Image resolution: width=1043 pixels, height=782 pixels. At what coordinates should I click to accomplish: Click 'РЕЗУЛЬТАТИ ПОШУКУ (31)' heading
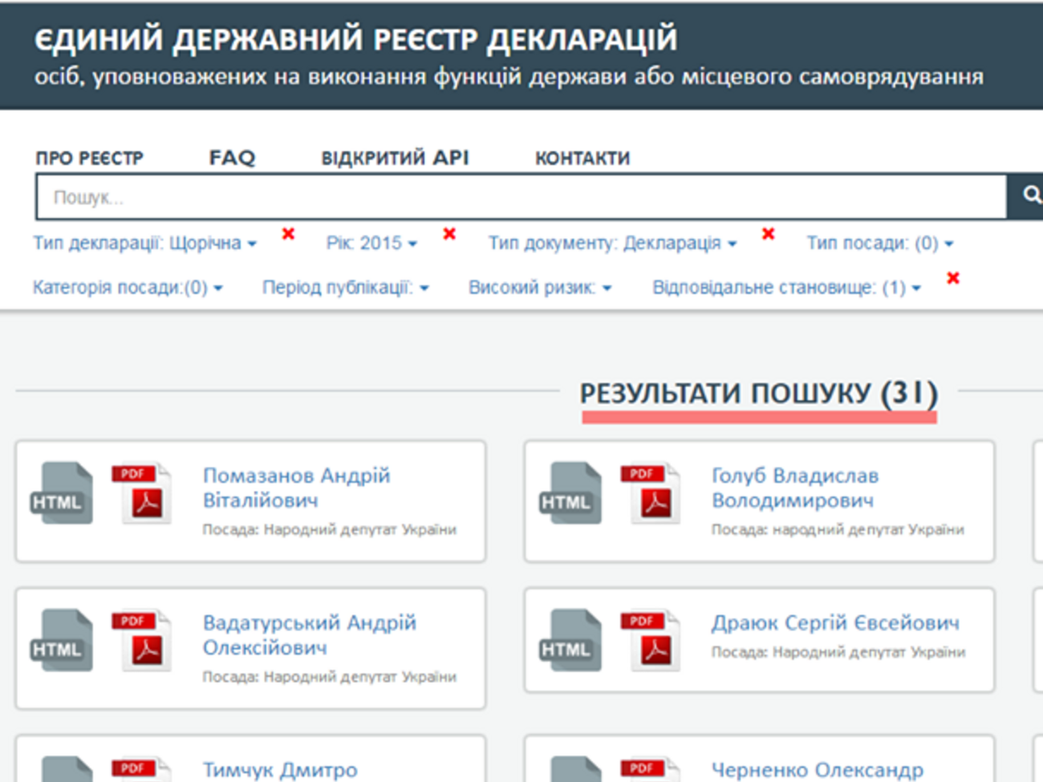click(759, 394)
